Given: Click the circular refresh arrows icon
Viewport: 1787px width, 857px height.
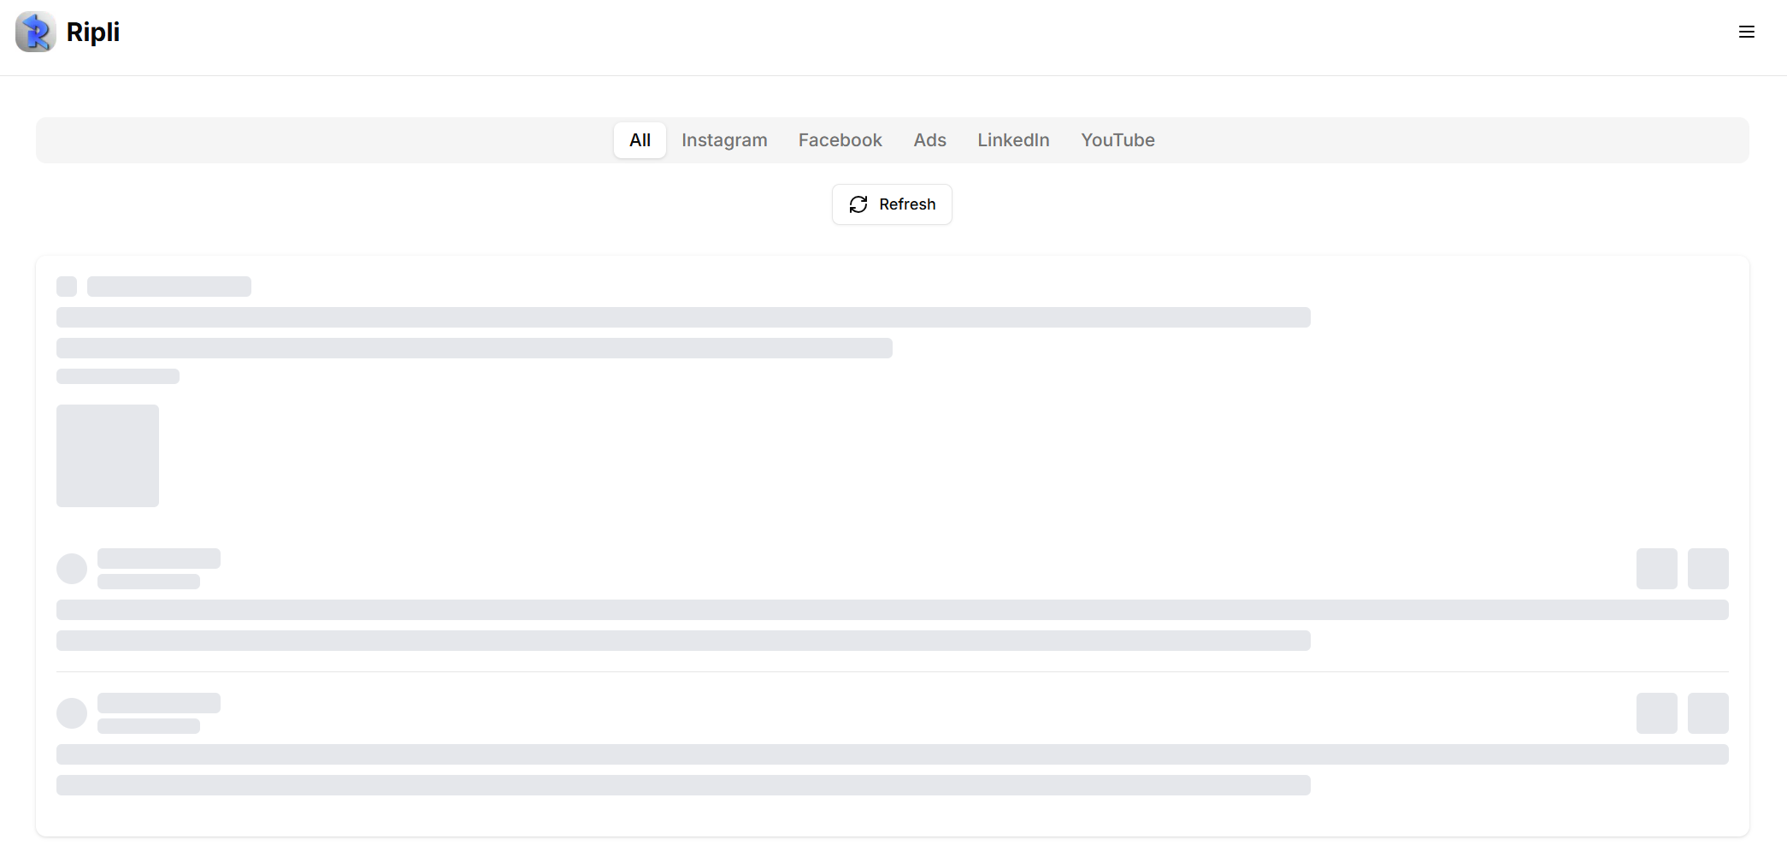Looking at the screenshot, I should (x=858, y=204).
